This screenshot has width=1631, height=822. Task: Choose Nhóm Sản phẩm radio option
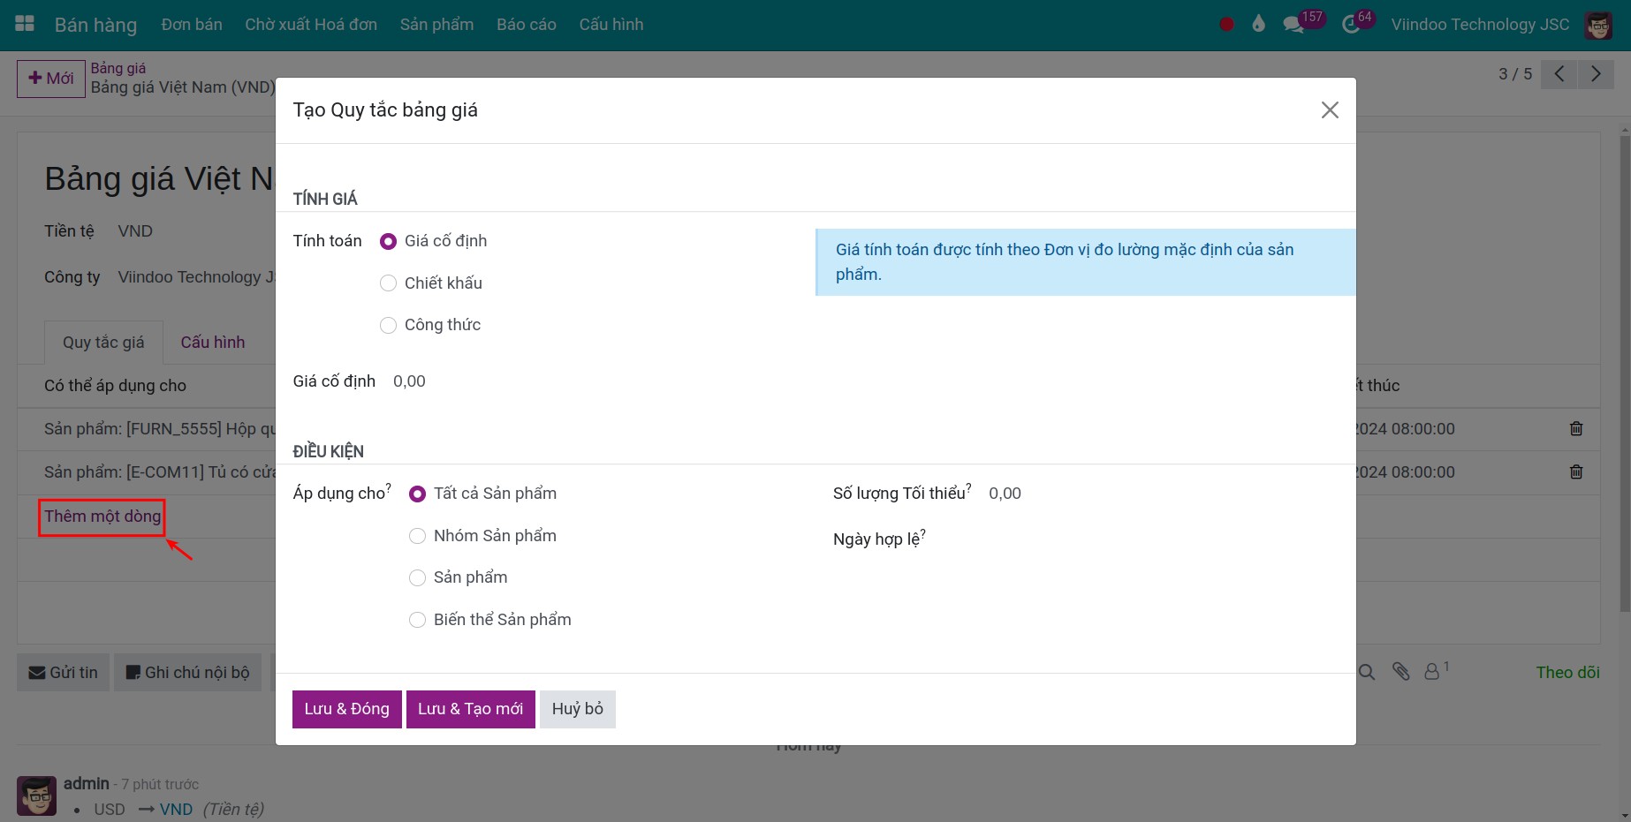coord(417,536)
